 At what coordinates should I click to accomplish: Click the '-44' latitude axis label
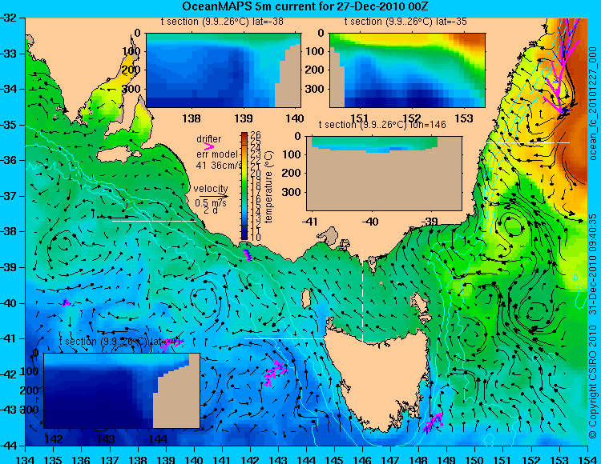(8, 446)
